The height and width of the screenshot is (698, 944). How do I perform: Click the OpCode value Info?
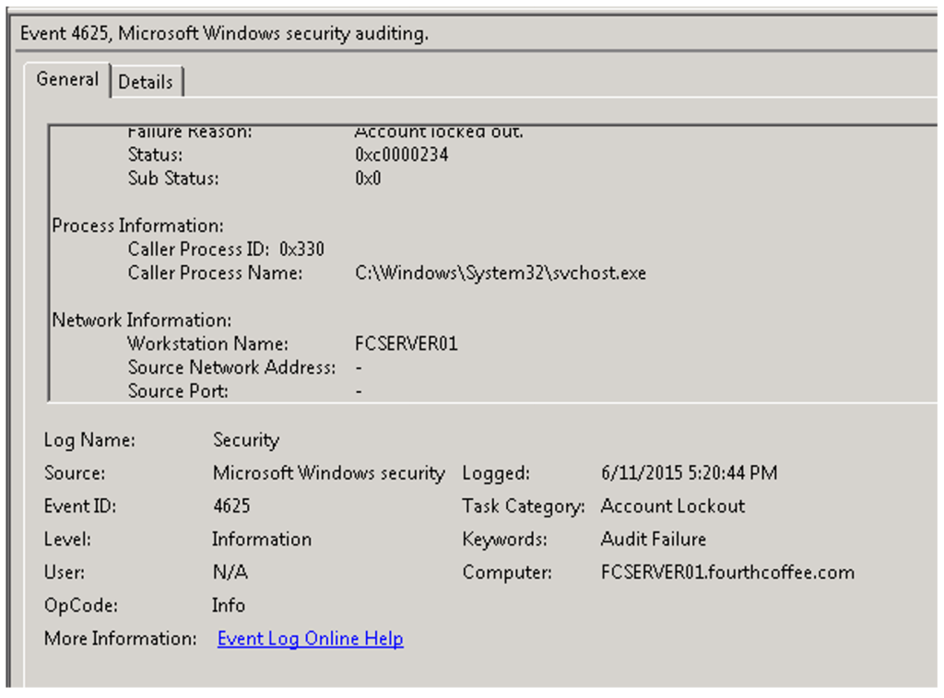point(228,606)
